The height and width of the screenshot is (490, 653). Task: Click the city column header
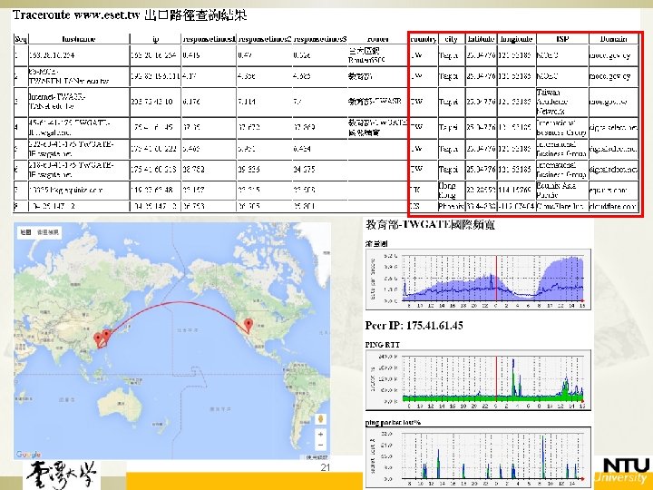pyautogui.click(x=452, y=39)
